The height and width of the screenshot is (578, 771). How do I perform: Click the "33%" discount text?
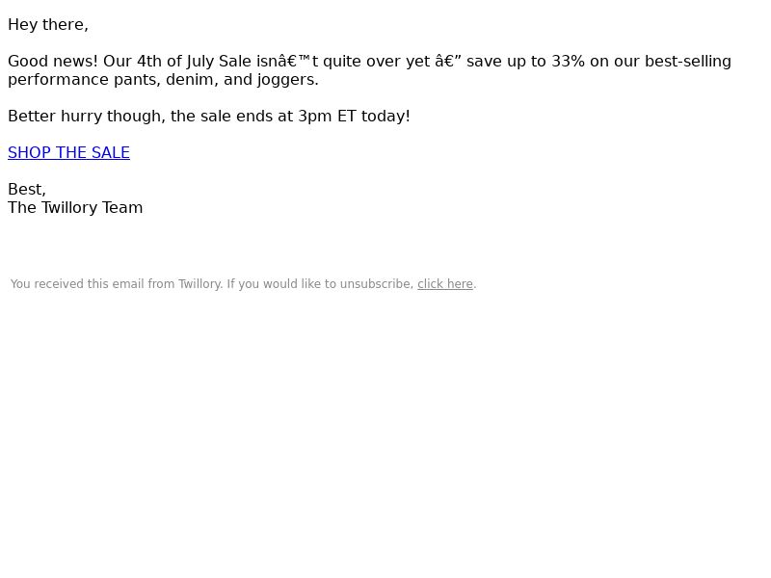[x=568, y=62]
